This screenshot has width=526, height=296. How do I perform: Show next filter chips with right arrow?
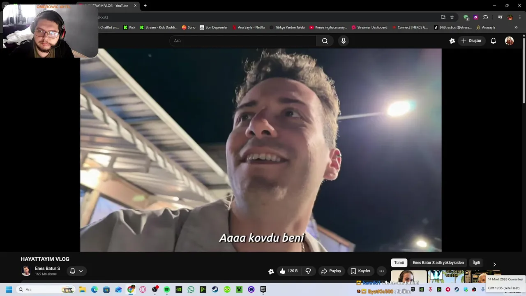[494, 264]
